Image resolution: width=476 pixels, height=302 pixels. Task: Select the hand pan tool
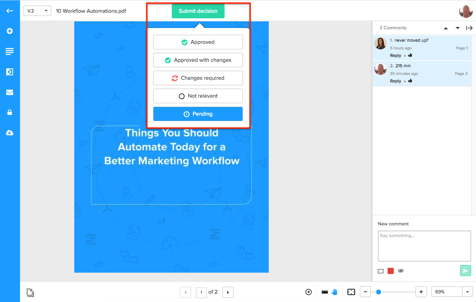(334, 292)
